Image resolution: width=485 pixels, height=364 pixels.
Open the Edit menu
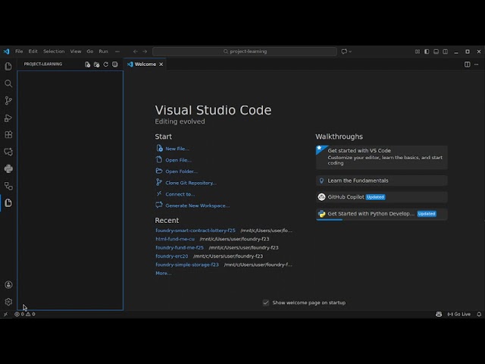[x=33, y=52]
